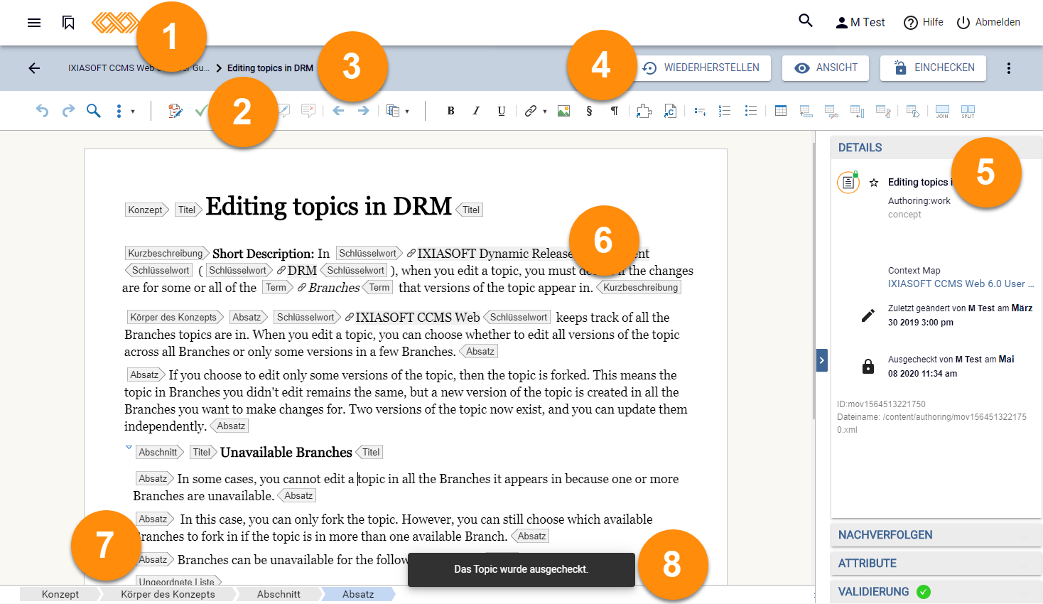This screenshot has width=1043, height=604.
Task: Select Abschnitt in element path bar
Action: click(x=279, y=594)
